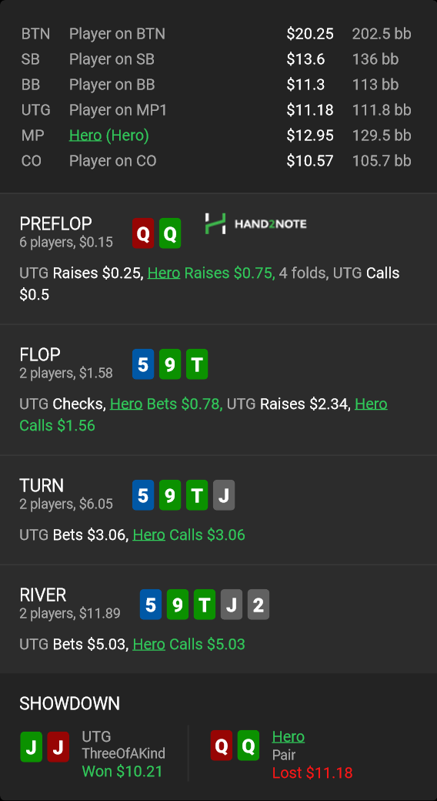
Task: Click the Hand2Note logo
Action: point(255,224)
